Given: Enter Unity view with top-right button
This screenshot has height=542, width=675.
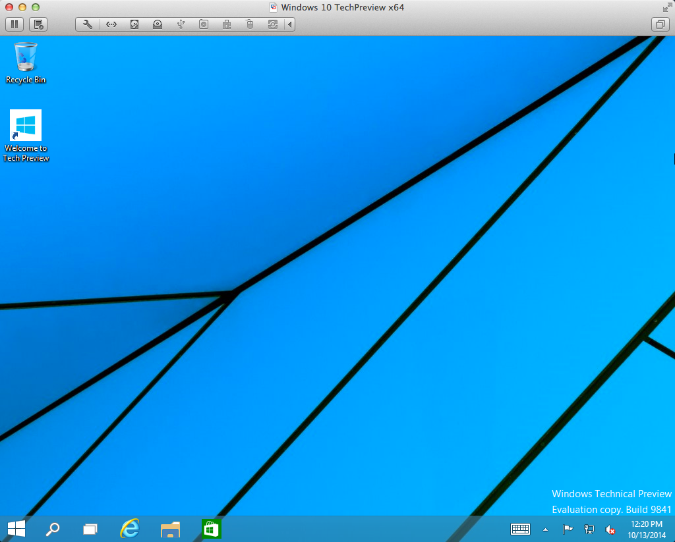Looking at the screenshot, I should tap(660, 24).
